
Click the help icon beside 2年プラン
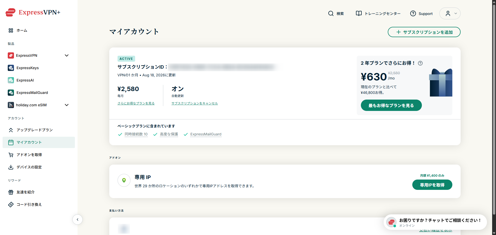pos(420,63)
